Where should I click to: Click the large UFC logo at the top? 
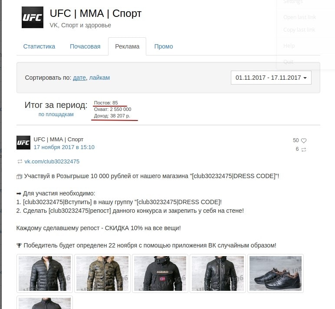(x=33, y=17)
